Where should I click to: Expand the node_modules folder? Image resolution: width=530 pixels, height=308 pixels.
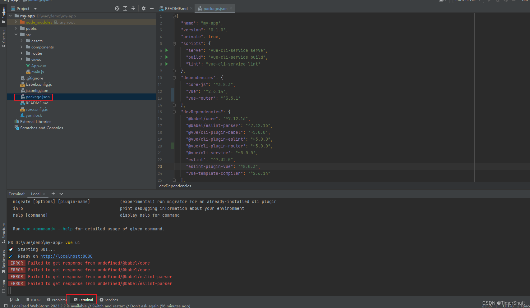point(16,22)
